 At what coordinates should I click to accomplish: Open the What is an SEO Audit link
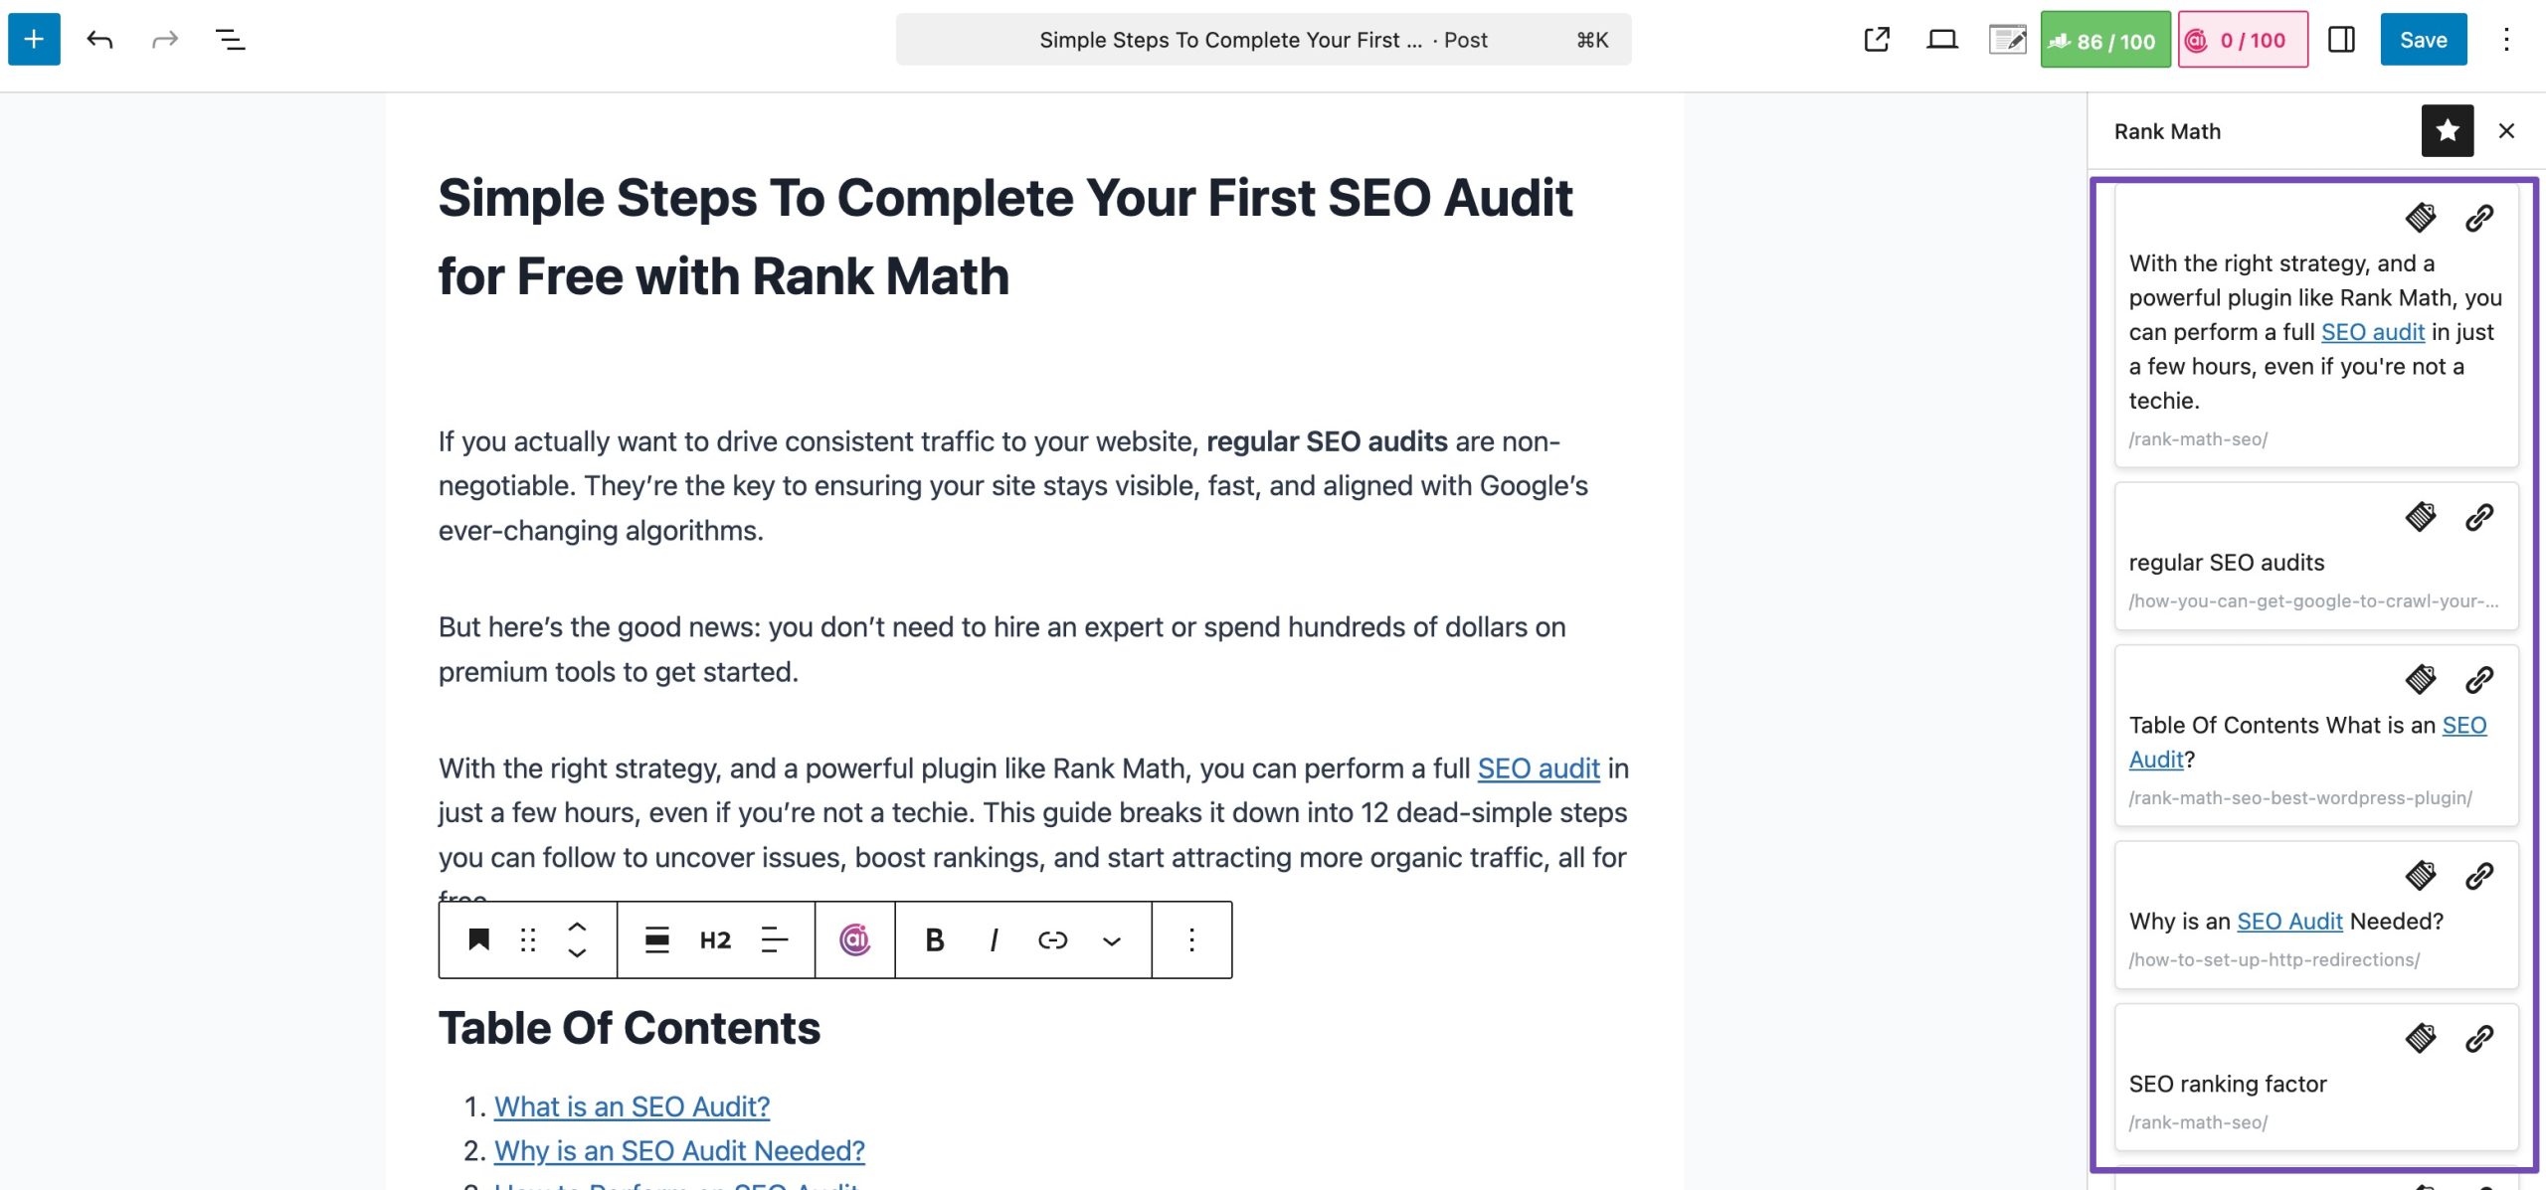633,1105
